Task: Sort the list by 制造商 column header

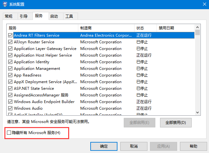Action: point(106,28)
